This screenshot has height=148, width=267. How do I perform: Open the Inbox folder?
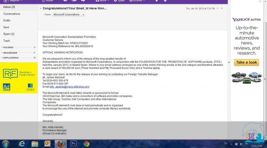pos(9,7)
